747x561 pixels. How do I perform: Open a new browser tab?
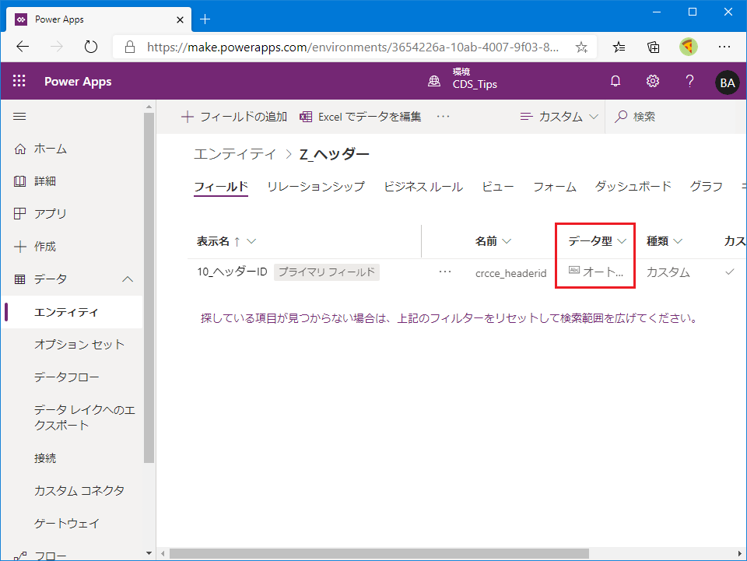click(205, 19)
